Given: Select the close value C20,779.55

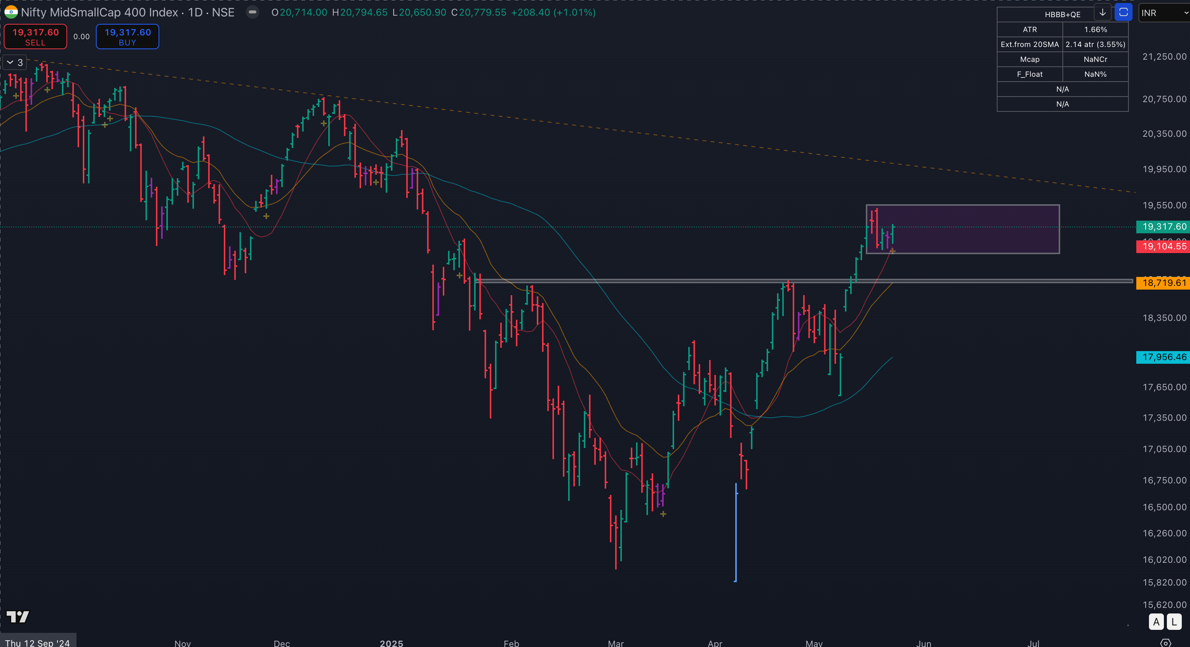Looking at the screenshot, I should tap(479, 12).
